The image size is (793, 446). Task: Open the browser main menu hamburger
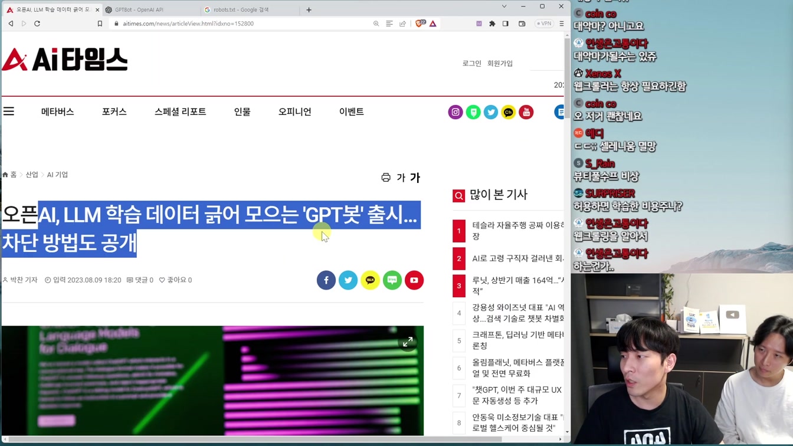(561, 24)
